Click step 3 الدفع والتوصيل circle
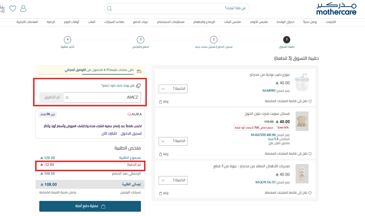This screenshot has width=365, height=216. point(140,40)
